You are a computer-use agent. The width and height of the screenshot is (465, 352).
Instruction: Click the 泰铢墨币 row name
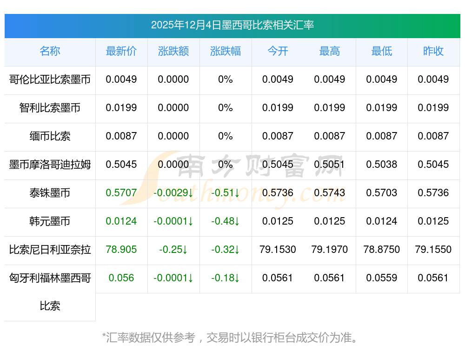(50, 193)
